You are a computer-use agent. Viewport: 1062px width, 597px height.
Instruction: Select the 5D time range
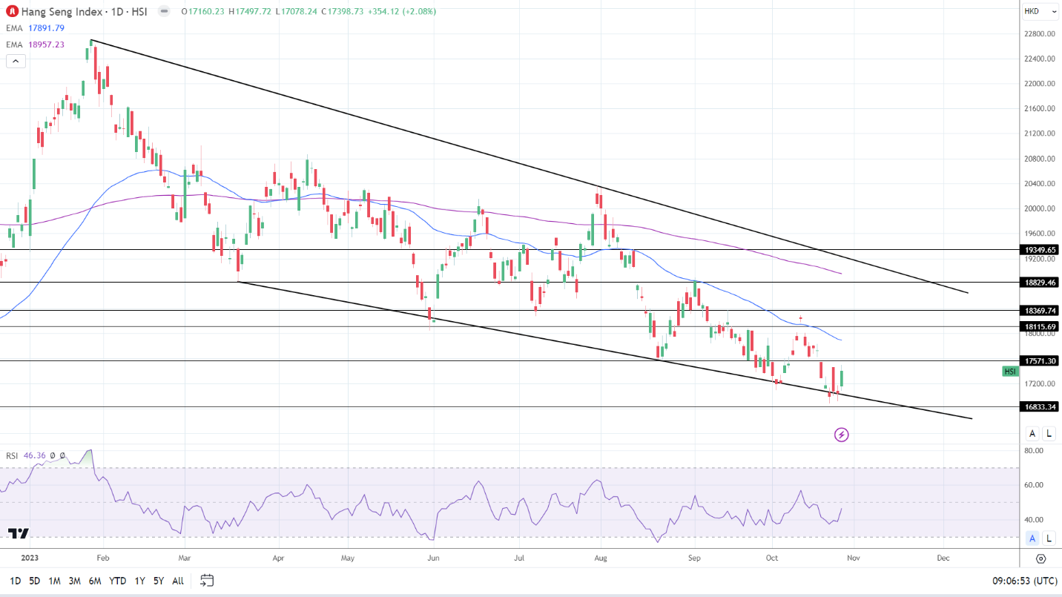(35, 581)
